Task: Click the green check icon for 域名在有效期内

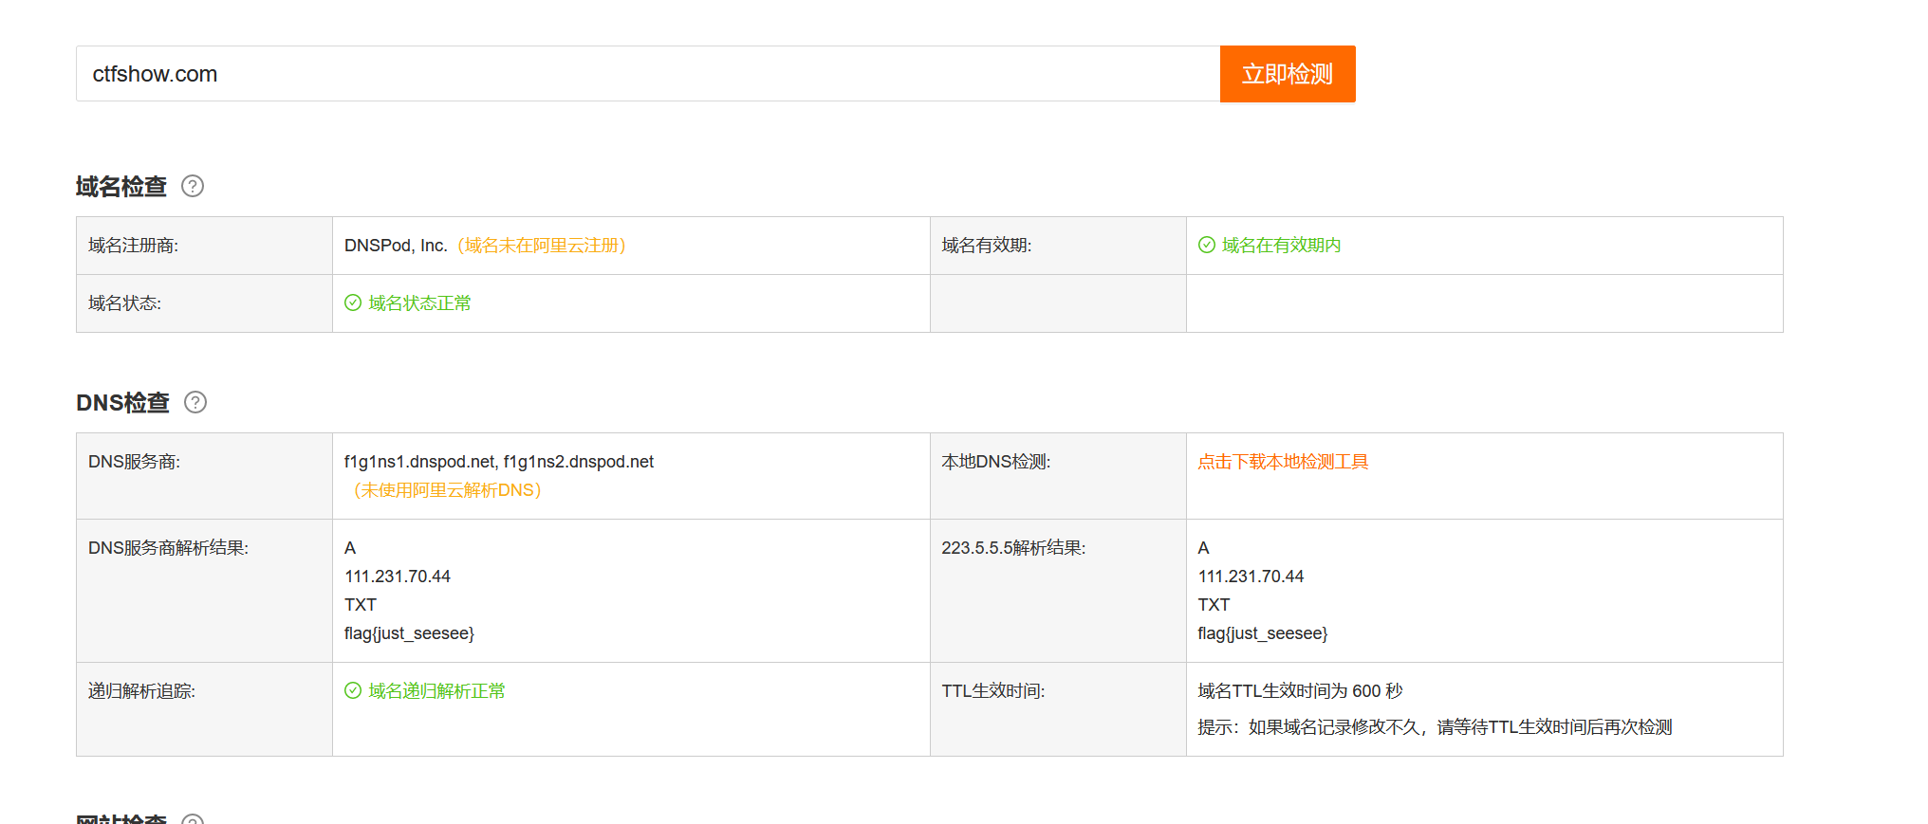Action: (x=1207, y=245)
